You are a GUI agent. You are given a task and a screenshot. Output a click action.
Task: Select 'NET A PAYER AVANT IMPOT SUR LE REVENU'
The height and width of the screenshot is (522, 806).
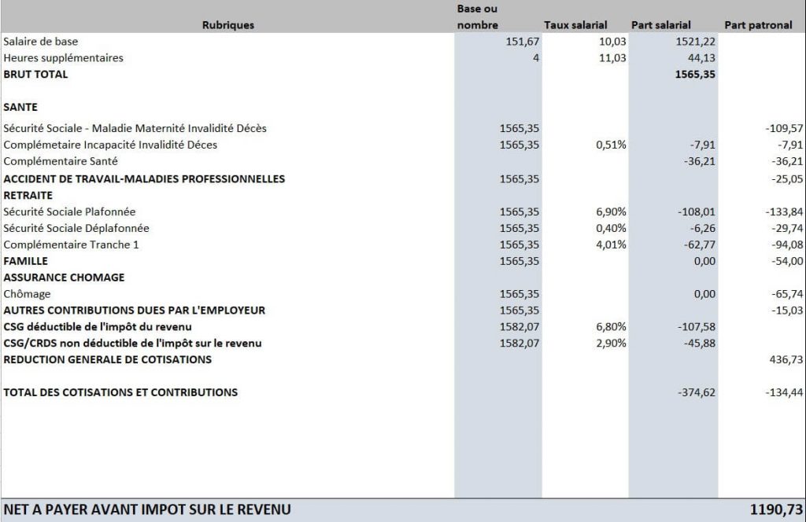pos(147,509)
